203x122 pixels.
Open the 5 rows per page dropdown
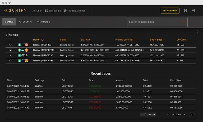coord(148,115)
